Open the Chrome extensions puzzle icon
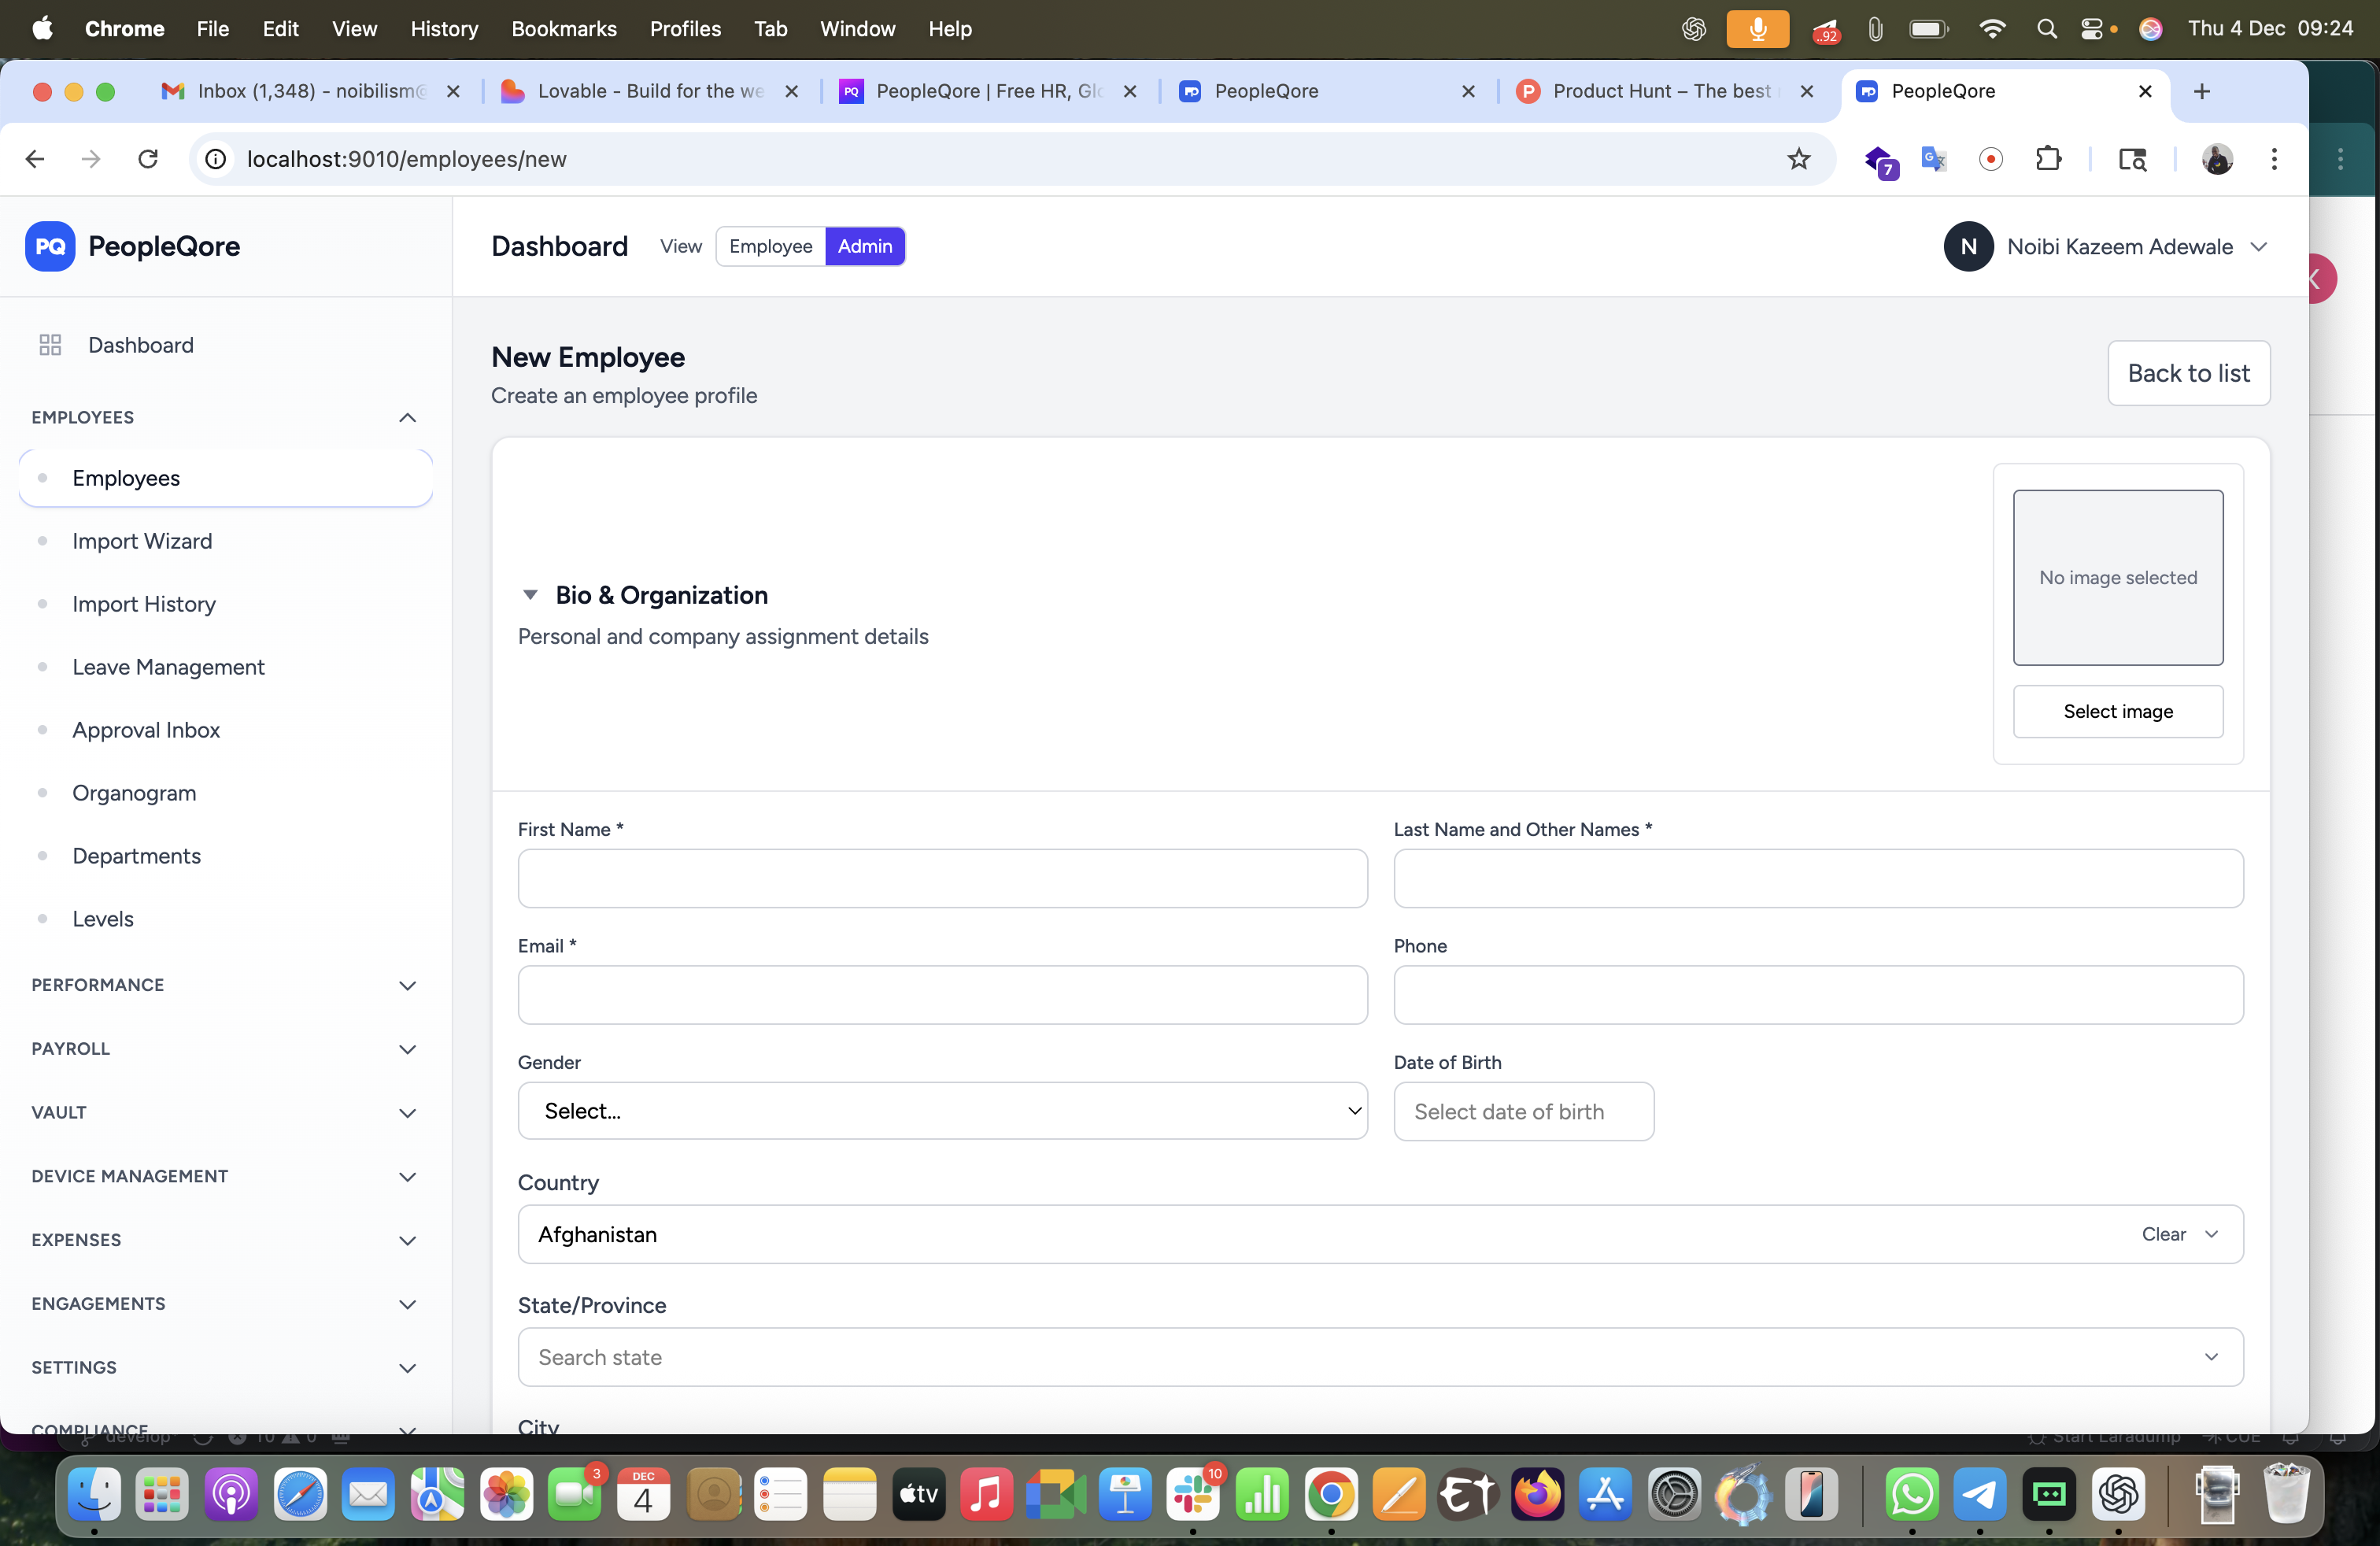 [2048, 159]
